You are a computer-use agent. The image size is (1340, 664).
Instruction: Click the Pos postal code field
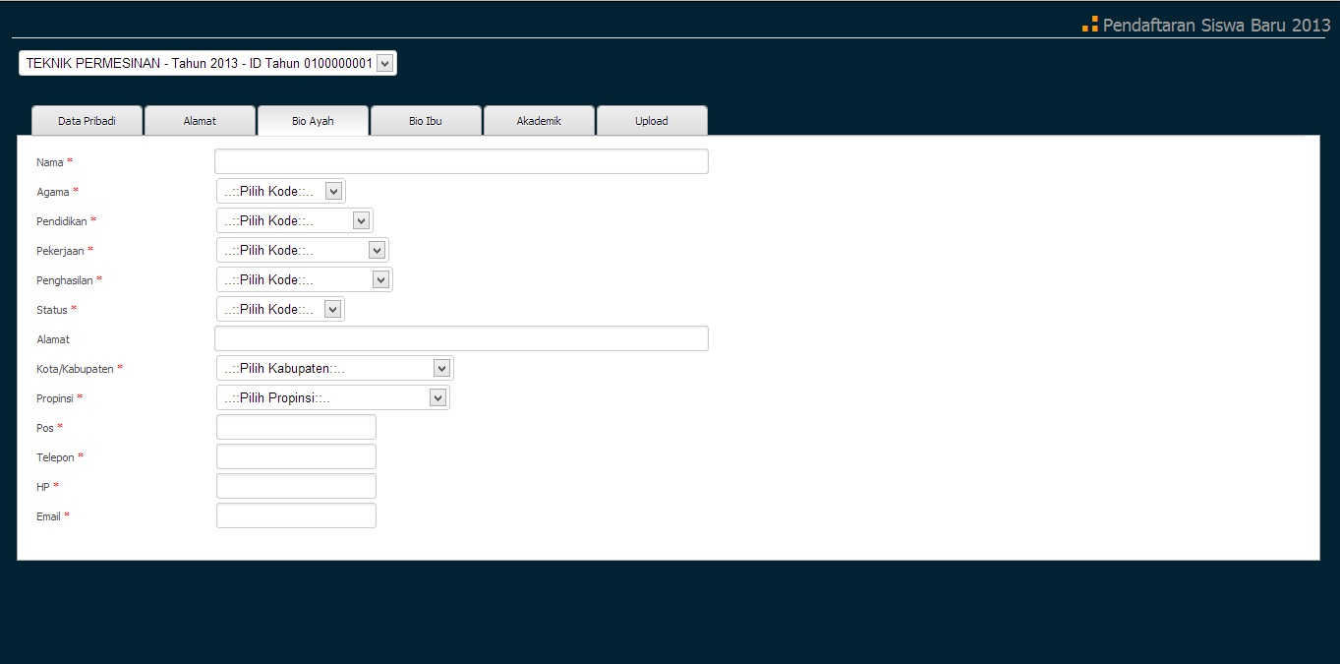296,427
